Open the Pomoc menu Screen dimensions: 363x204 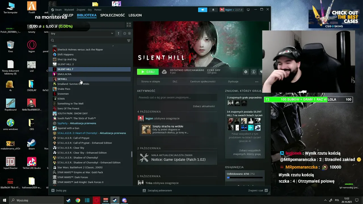coord(98,10)
